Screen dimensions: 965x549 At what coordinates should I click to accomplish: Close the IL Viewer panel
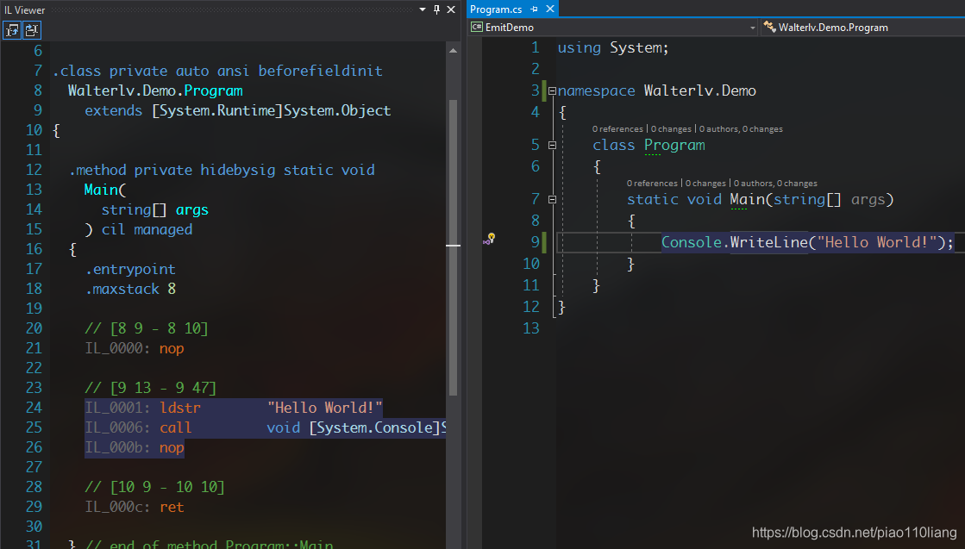pyautogui.click(x=450, y=9)
